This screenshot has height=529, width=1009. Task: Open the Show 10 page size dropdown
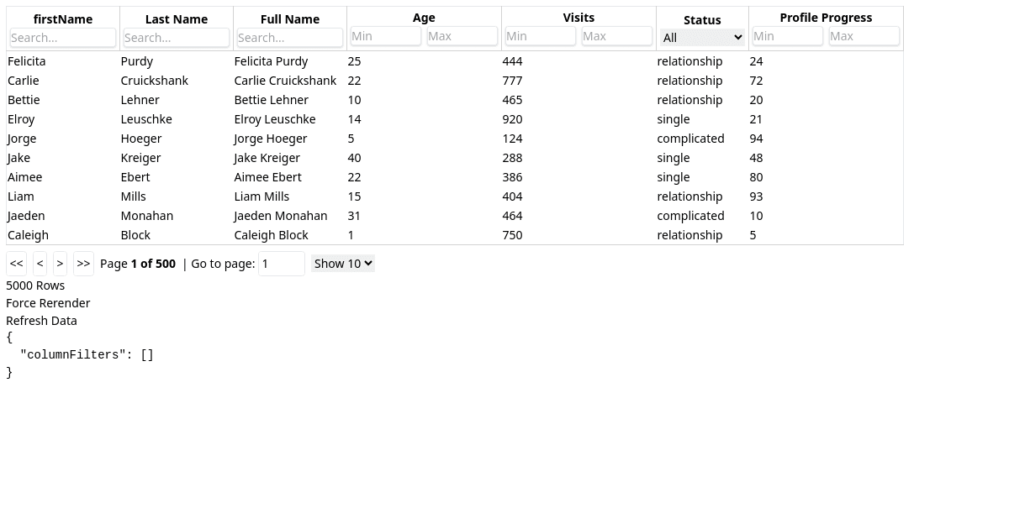coord(342,264)
